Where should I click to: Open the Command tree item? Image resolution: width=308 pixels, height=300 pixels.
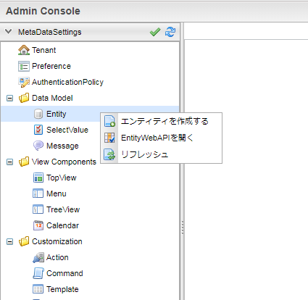click(x=64, y=273)
